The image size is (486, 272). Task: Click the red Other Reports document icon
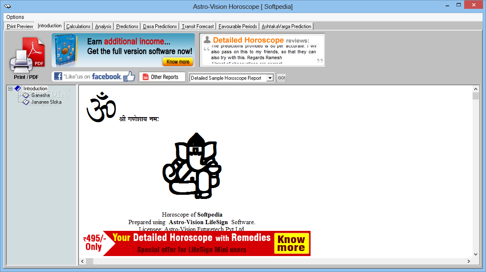(145, 77)
